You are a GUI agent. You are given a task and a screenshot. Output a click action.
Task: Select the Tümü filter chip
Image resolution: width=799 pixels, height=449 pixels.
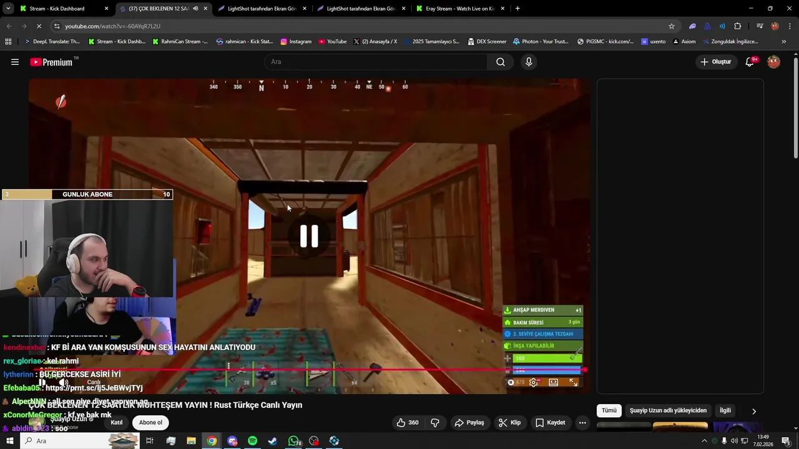coord(609,410)
